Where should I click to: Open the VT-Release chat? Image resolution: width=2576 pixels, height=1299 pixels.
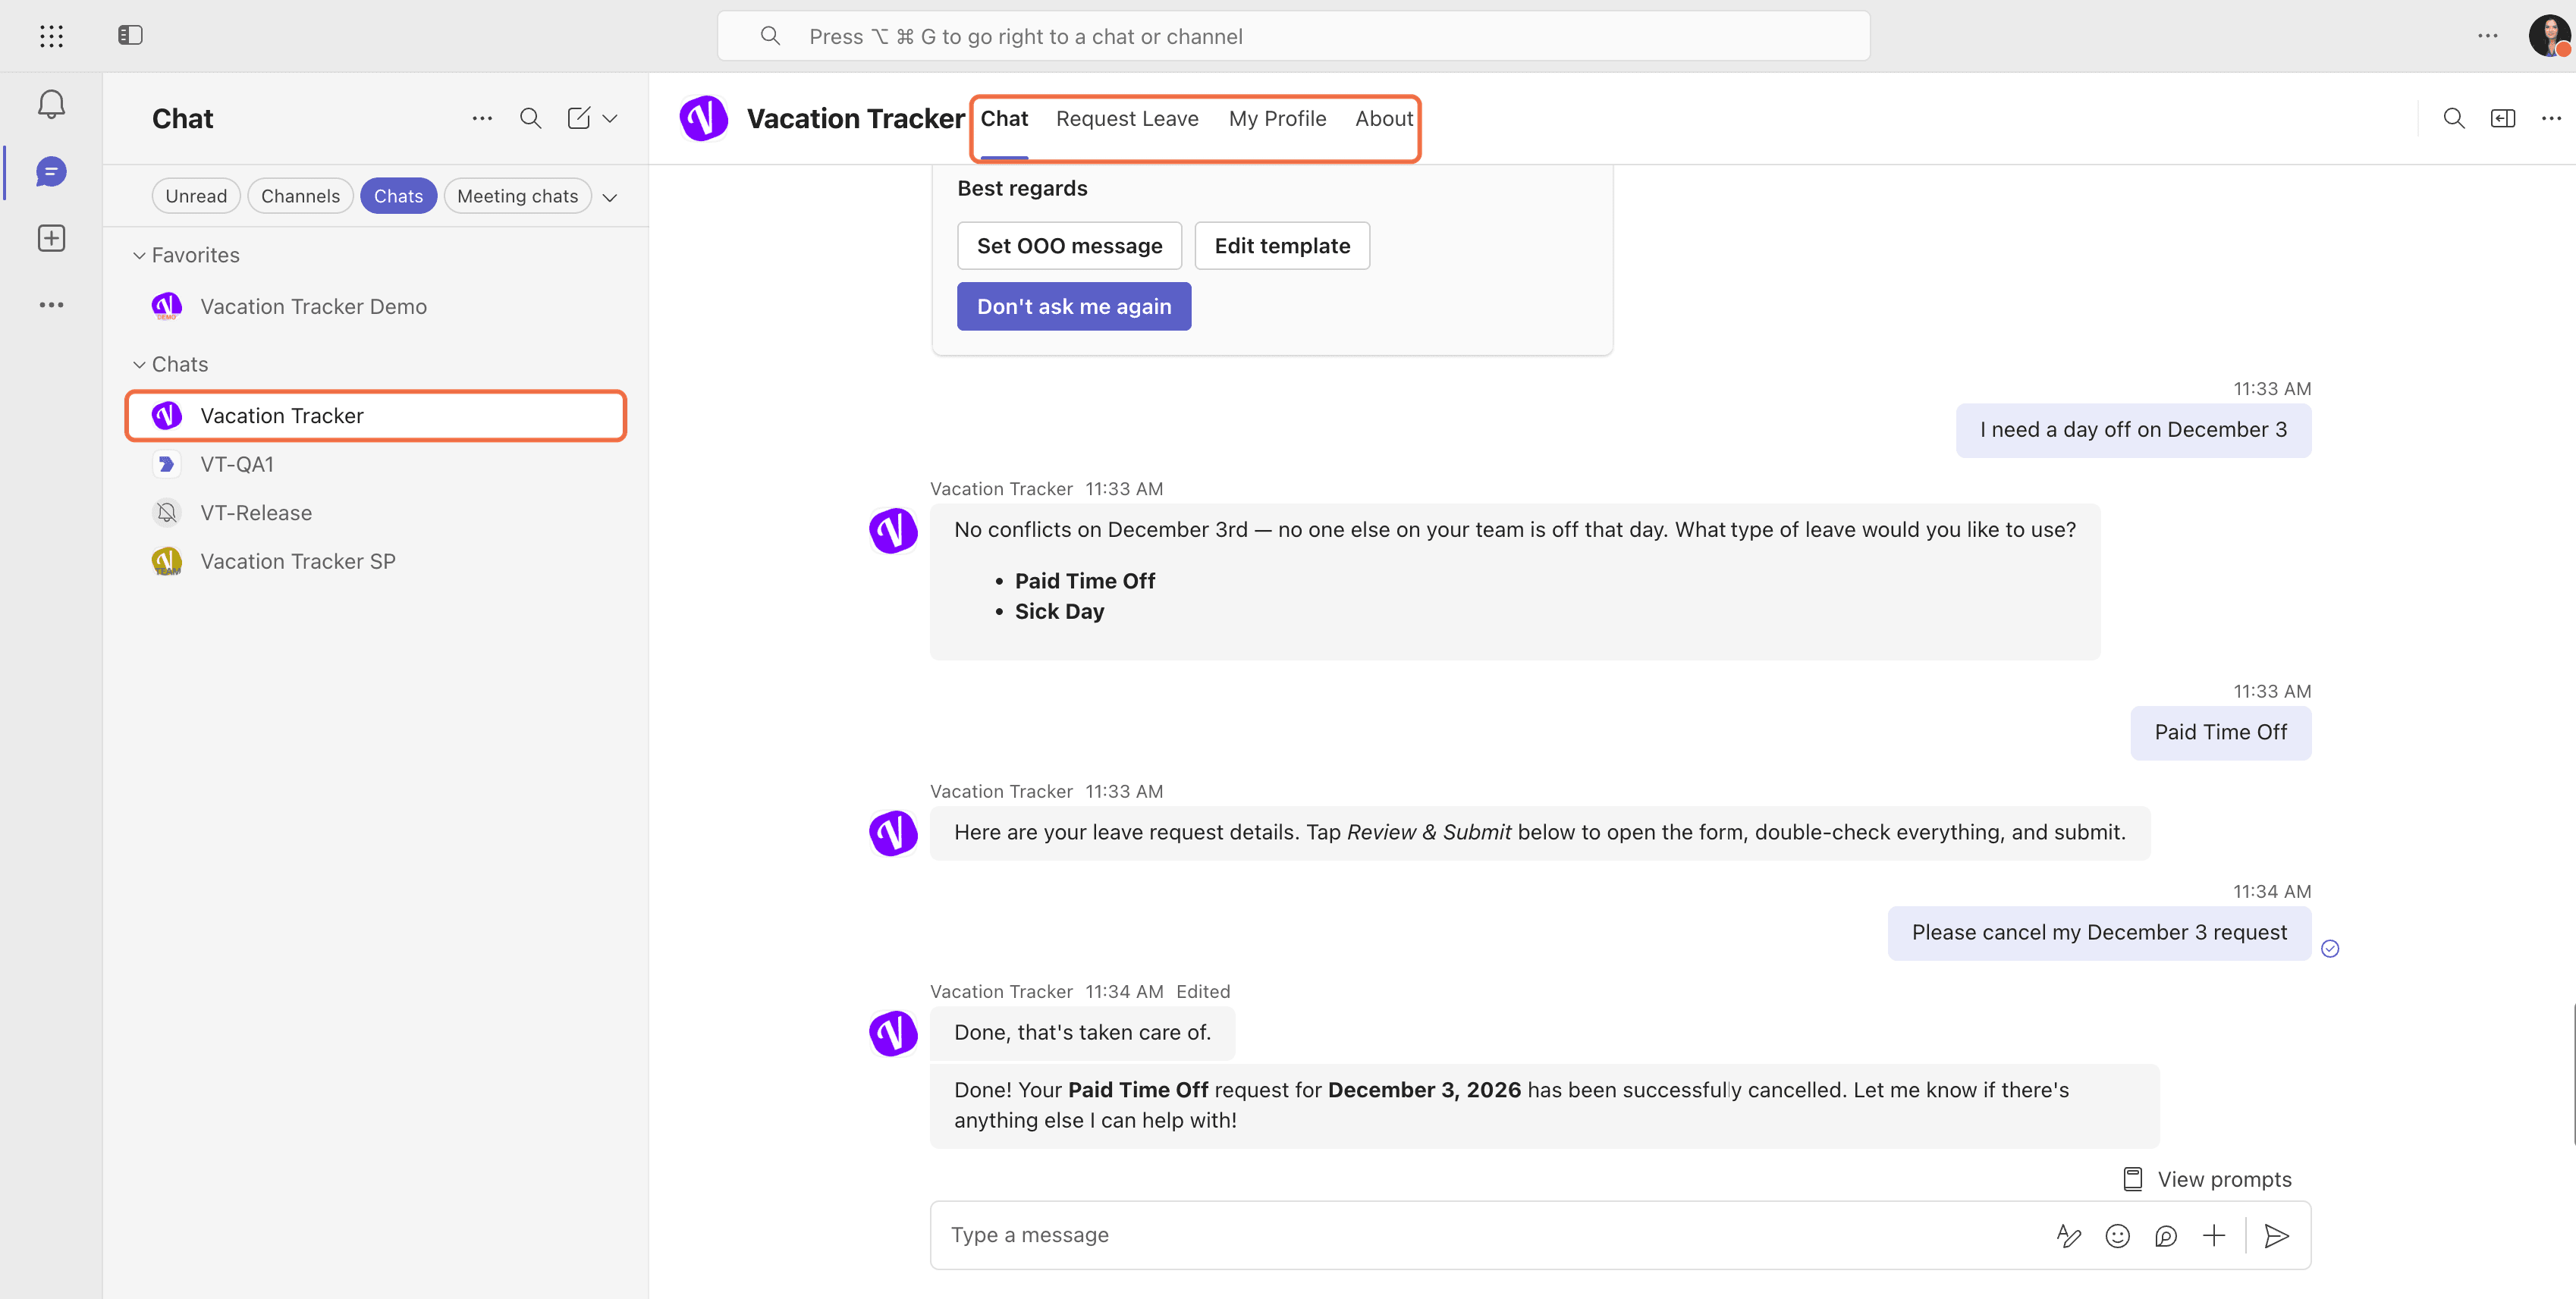tap(376, 513)
